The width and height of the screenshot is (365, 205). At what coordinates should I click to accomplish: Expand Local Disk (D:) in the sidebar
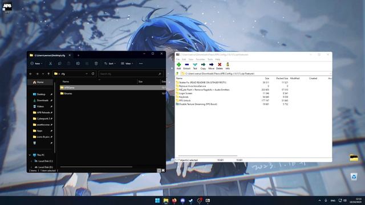pos(31,167)
